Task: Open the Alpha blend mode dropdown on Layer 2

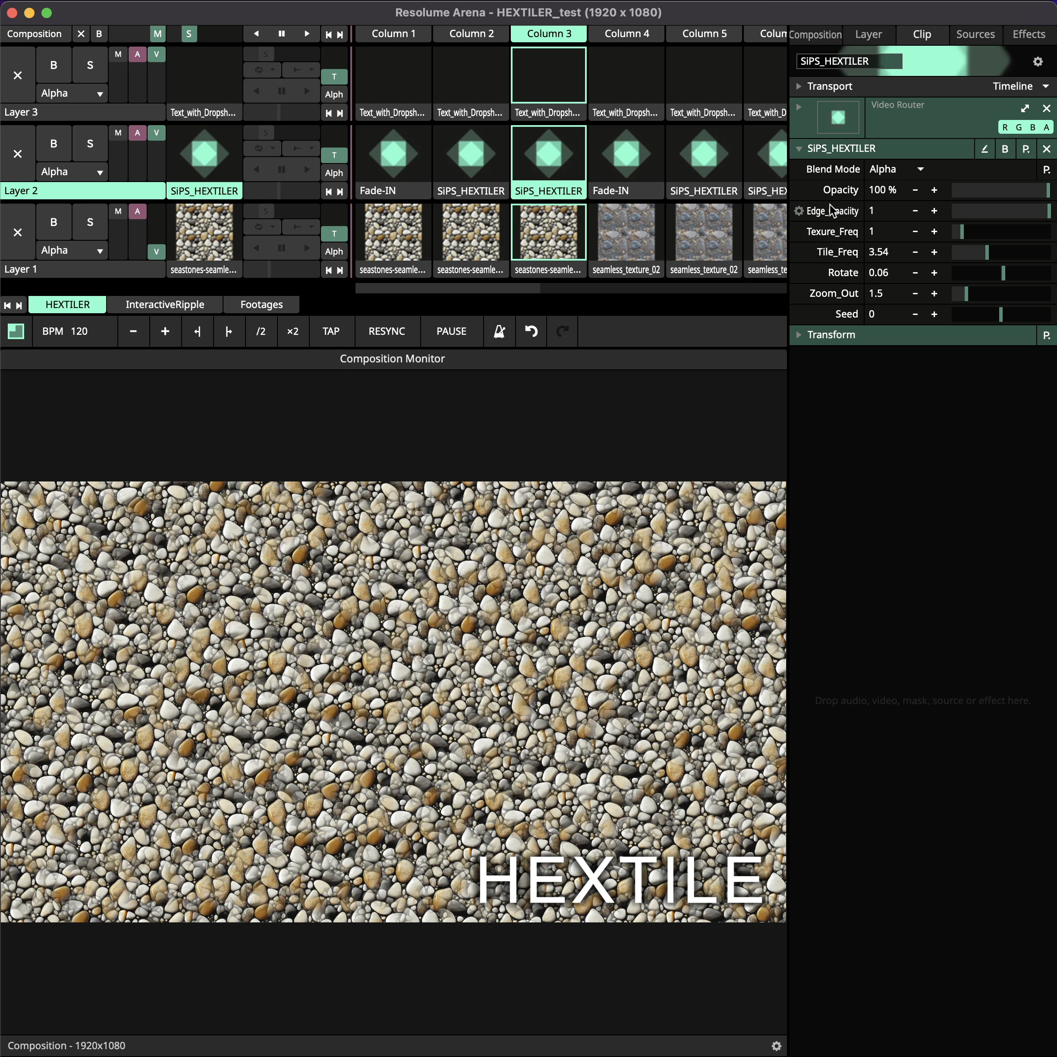Action: [x=71, y=171]
